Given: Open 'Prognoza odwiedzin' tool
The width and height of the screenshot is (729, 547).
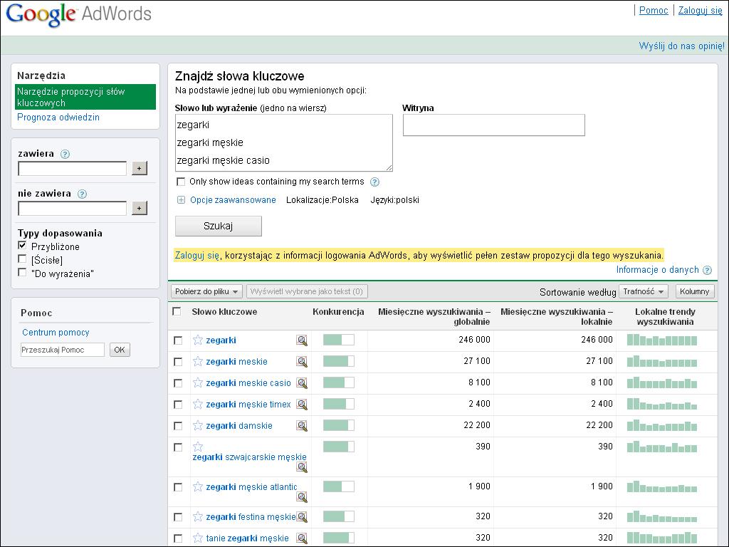Looking at the screenshot, I should click(x=58, y=118).
